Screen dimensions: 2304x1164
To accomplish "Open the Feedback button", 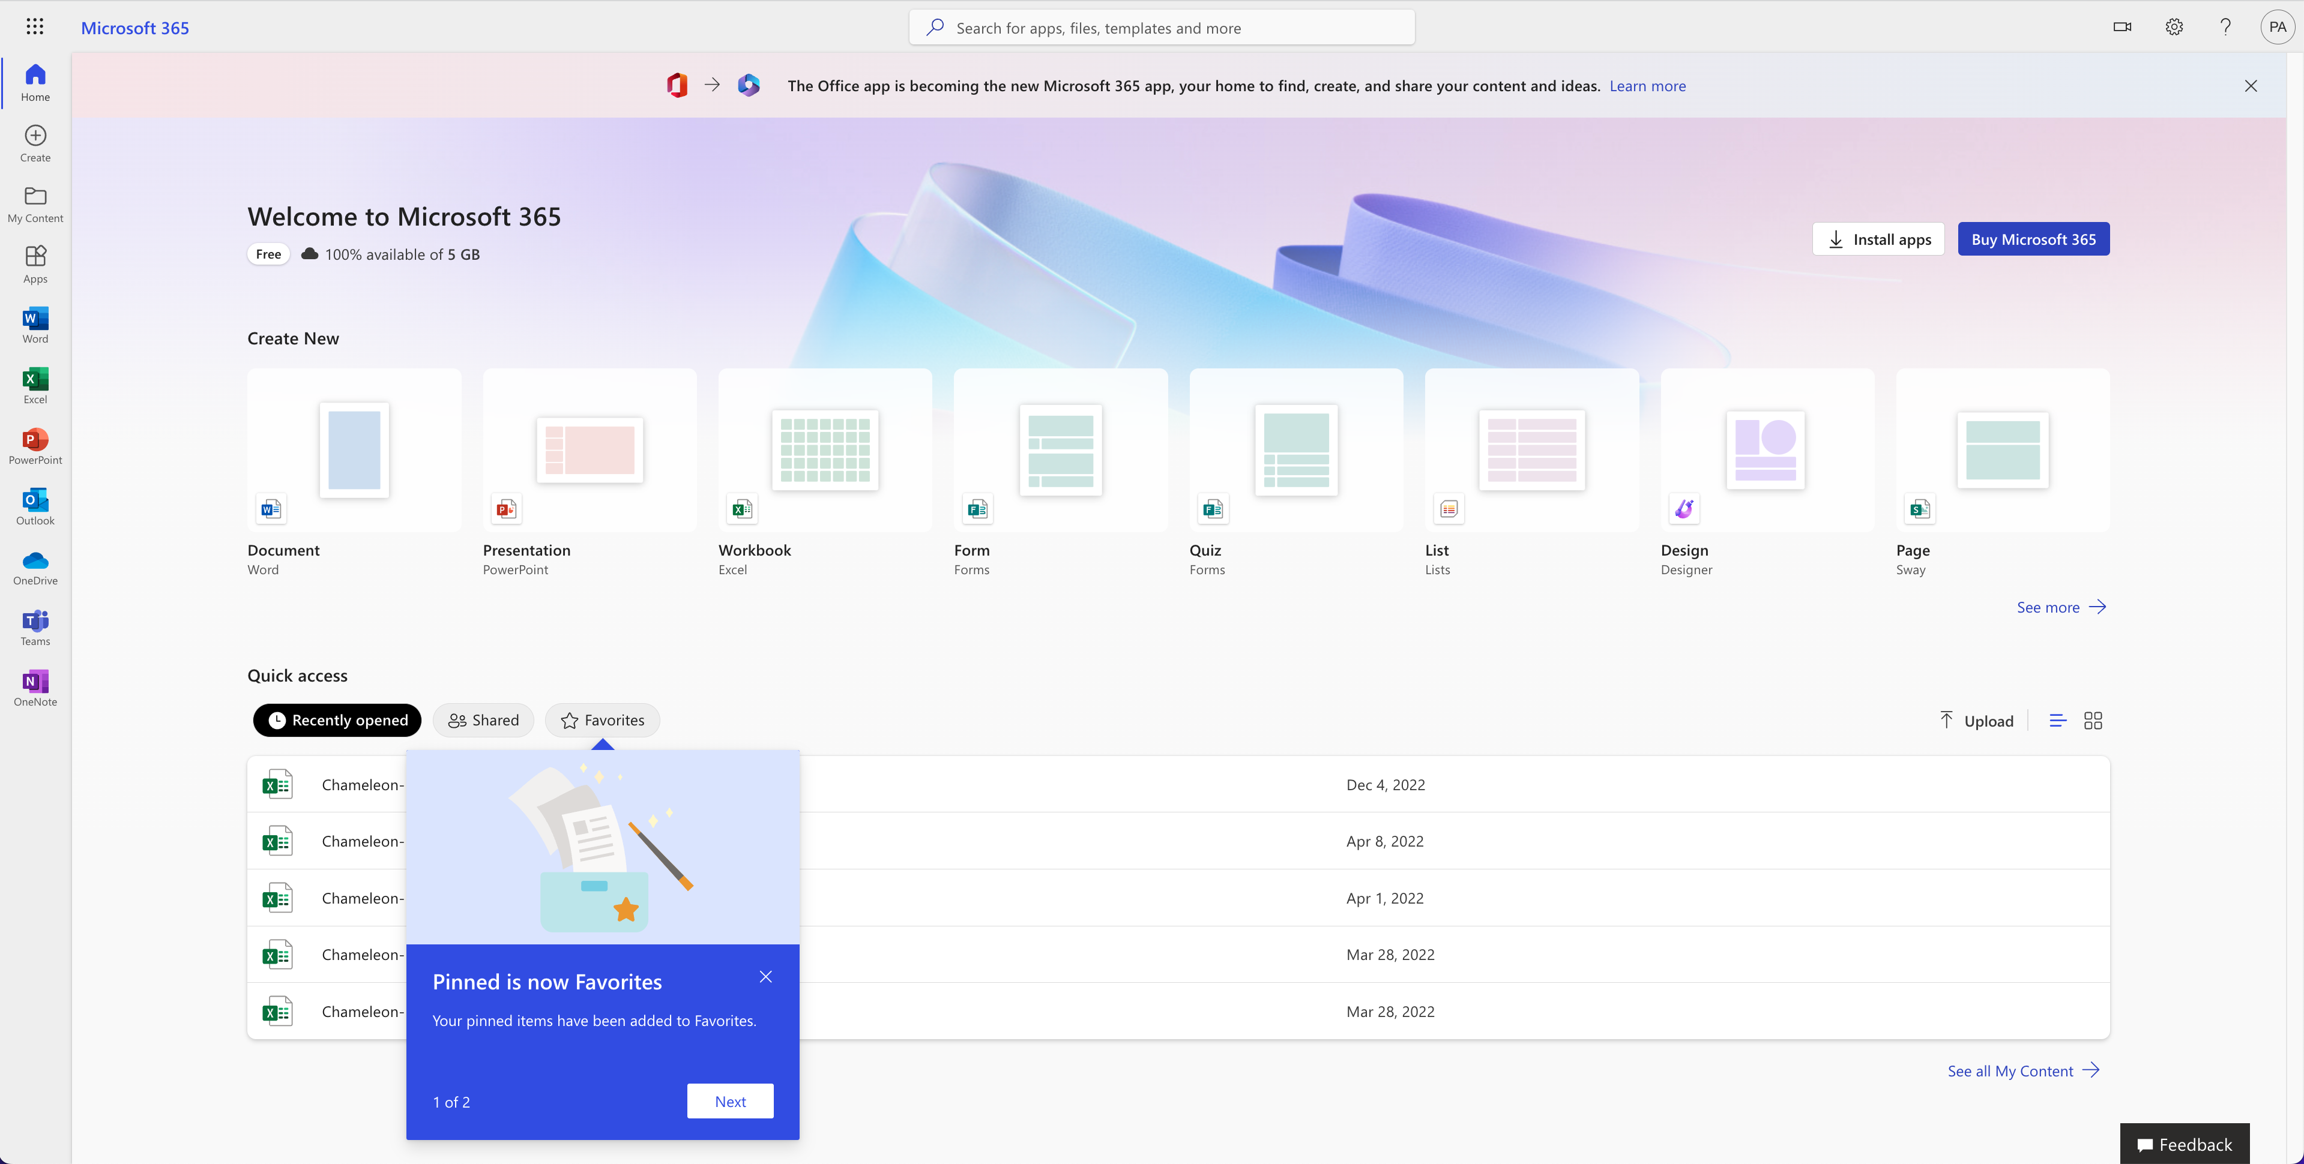I will (x=2184, y=1144).
